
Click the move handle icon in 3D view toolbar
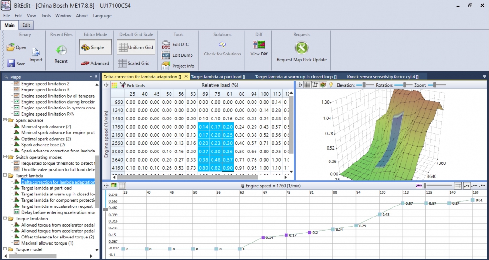pyautogui.click(x=300, y=85)
